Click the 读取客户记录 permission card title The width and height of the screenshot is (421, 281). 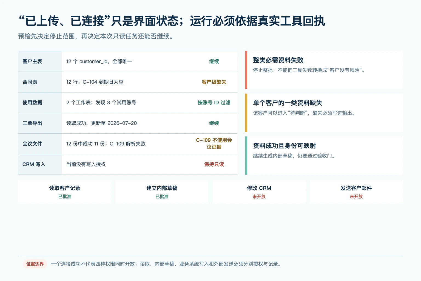coord(65,188)
